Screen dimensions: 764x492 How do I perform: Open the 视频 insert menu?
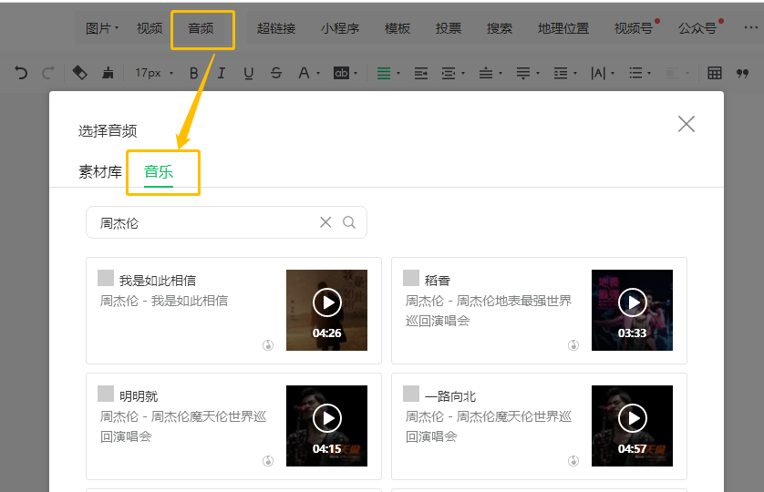150,28
